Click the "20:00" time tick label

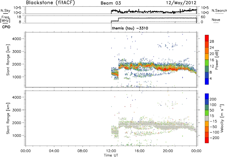pos(168,151)
